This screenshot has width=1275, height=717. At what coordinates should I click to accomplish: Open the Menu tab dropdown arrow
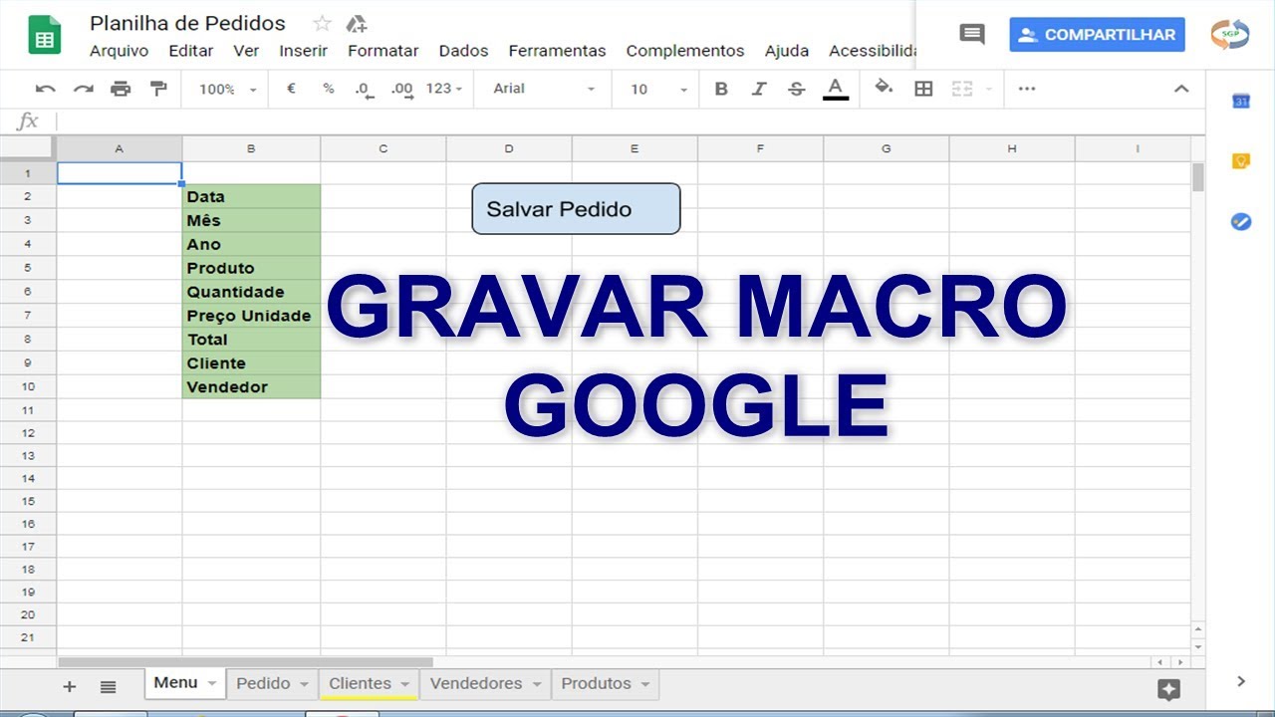pyautogui.click(x=212, y=684)
